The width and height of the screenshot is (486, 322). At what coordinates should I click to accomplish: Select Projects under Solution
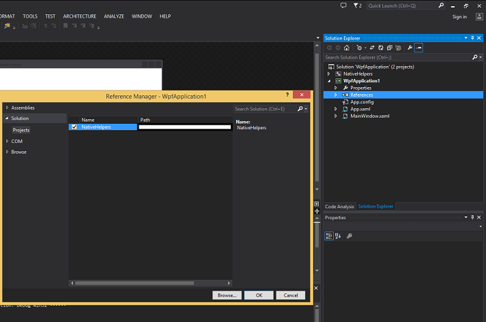point(21,130)
